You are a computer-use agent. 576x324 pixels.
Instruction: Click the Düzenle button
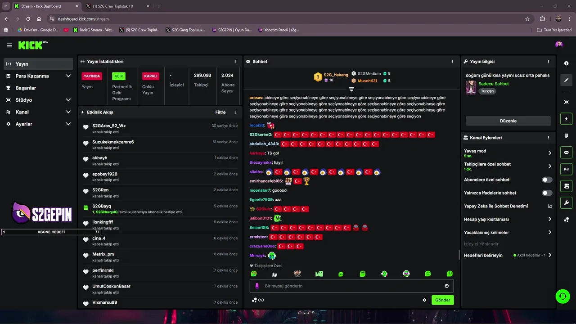508,121
